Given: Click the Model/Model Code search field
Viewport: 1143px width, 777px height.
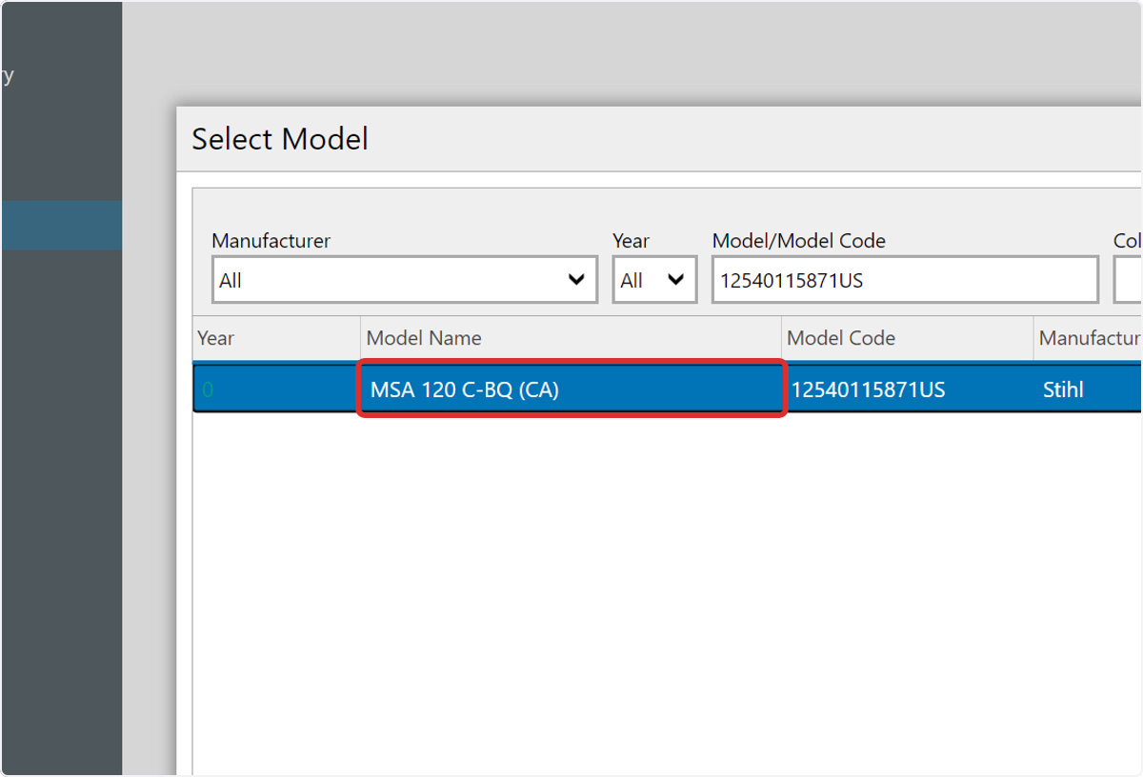Looking at the screenshot, I should (905, 280).
